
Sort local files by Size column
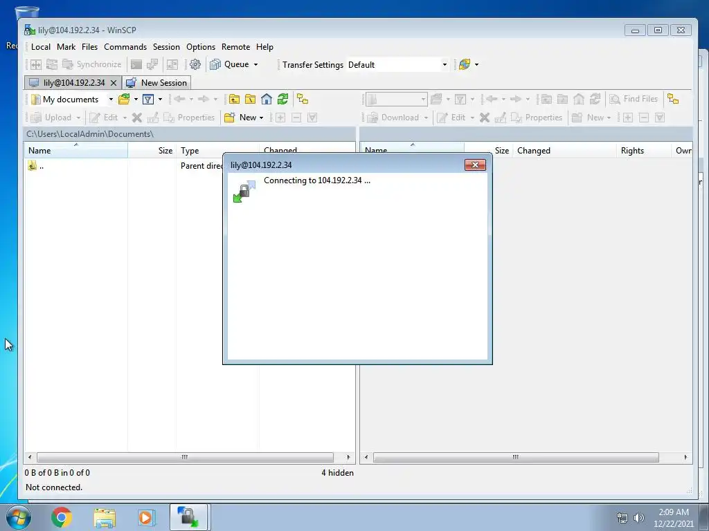(152, 150)
